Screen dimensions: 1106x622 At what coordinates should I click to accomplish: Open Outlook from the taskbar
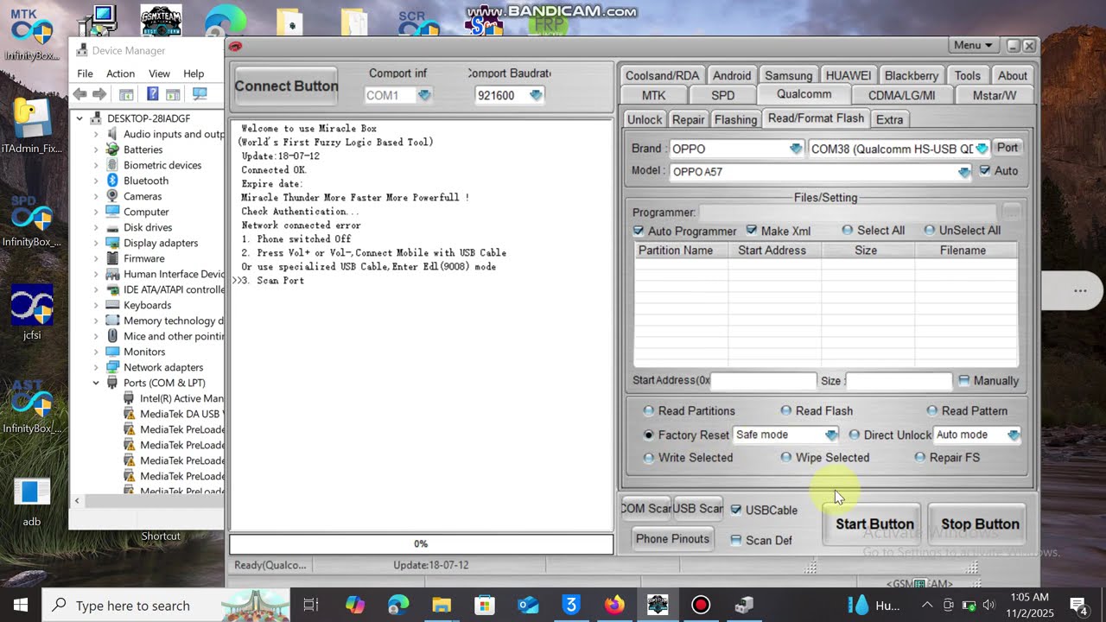pos(528,606)
